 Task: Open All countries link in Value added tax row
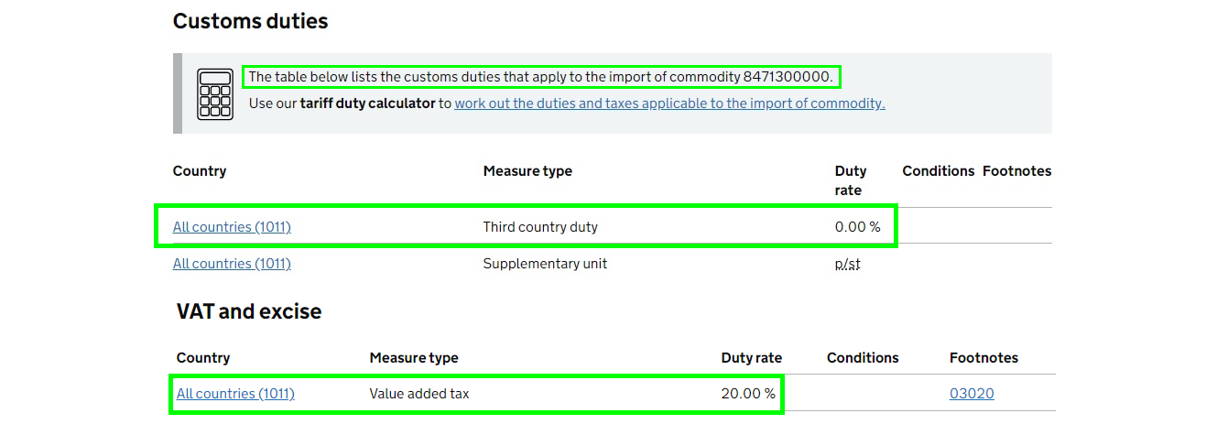click(235, 393)
